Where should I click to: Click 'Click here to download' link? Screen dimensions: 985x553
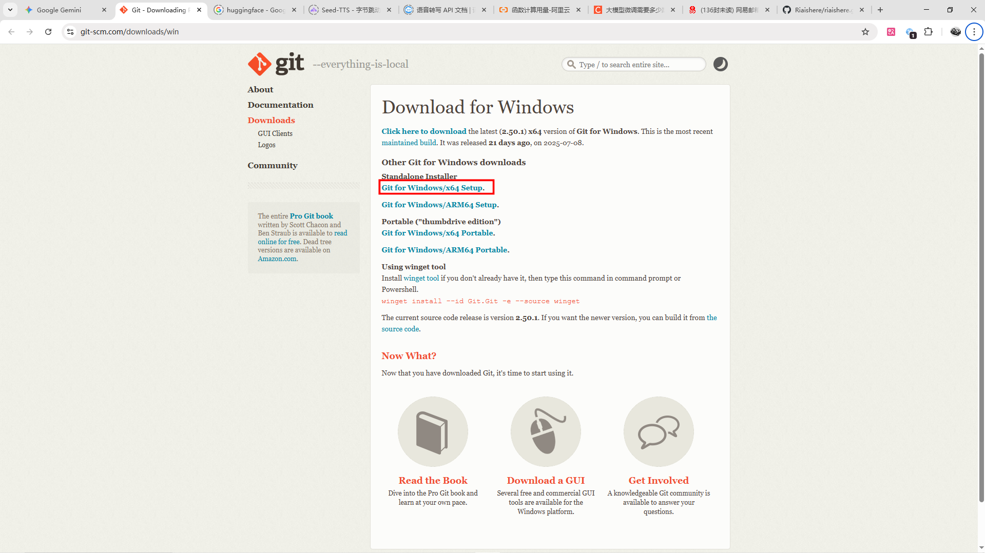pyautogui.click(x=423, y=131)
